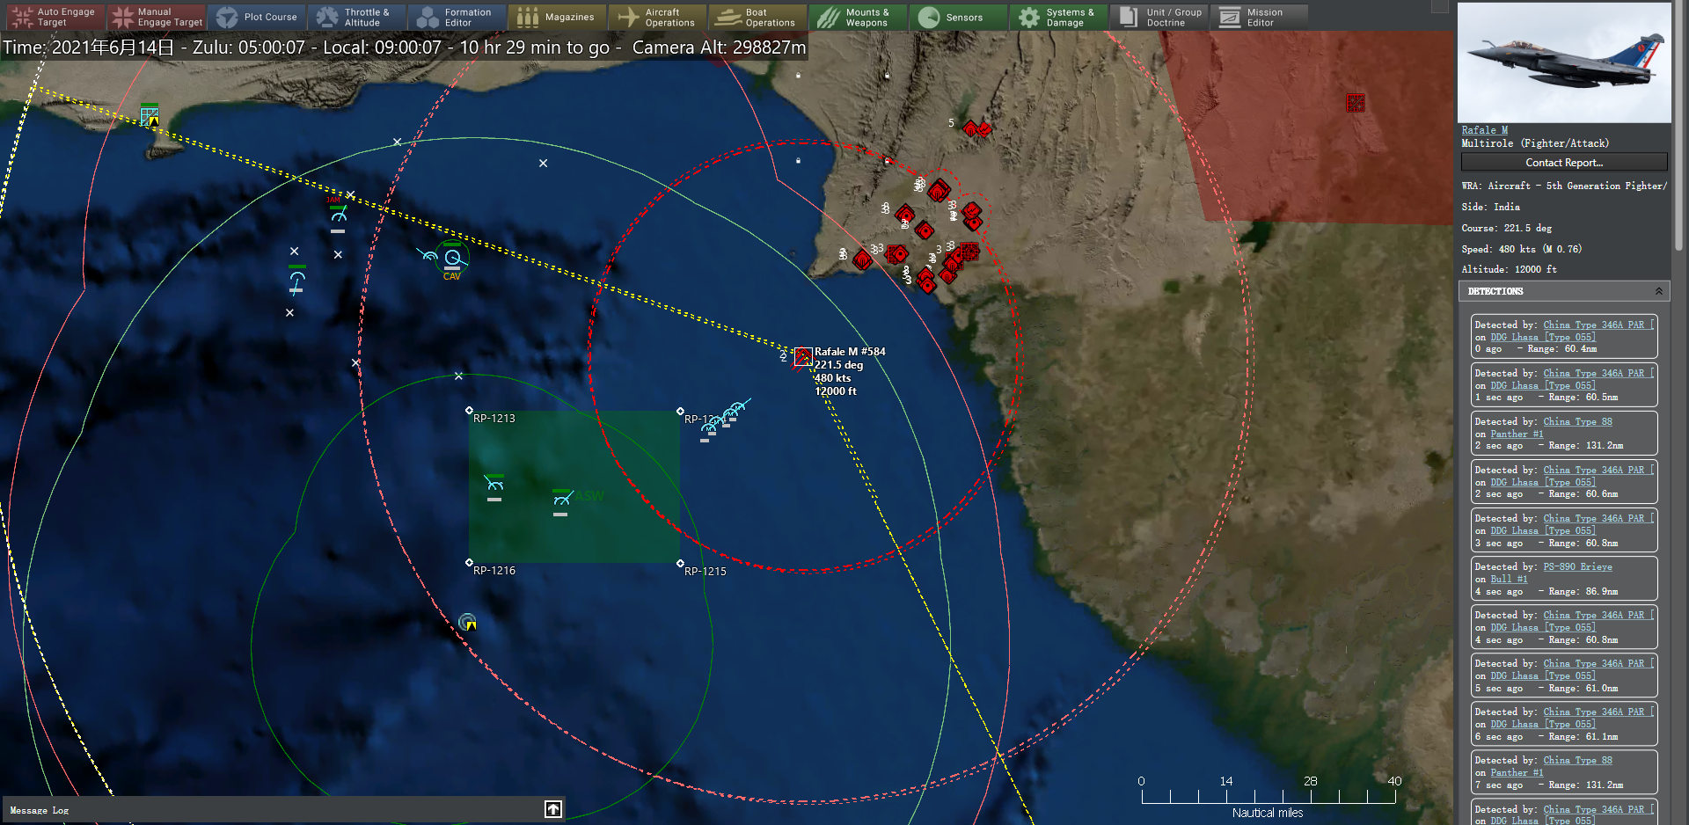Open the Rafale M database link
Screen dimensions: 1689x825
[1485, 130]
